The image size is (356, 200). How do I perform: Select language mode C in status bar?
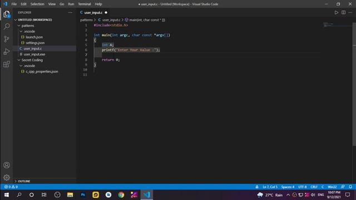coord(323,187)
